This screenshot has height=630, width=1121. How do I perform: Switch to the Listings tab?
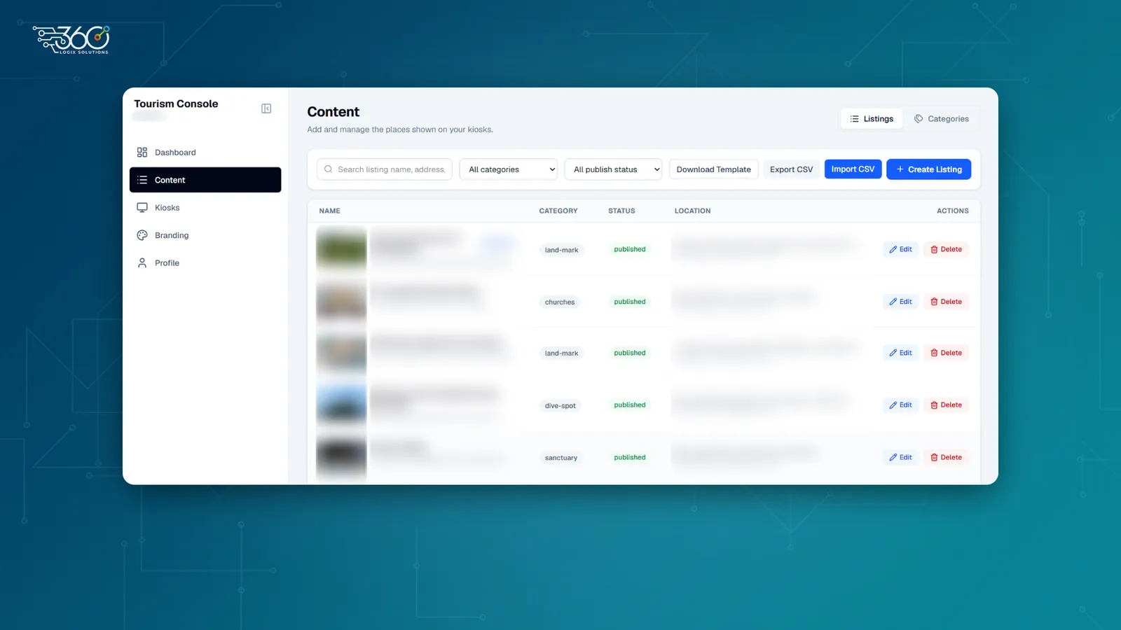[872, 119]
